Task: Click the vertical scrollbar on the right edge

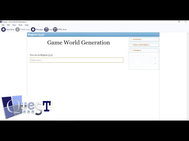Action: [x=188, y=76]
